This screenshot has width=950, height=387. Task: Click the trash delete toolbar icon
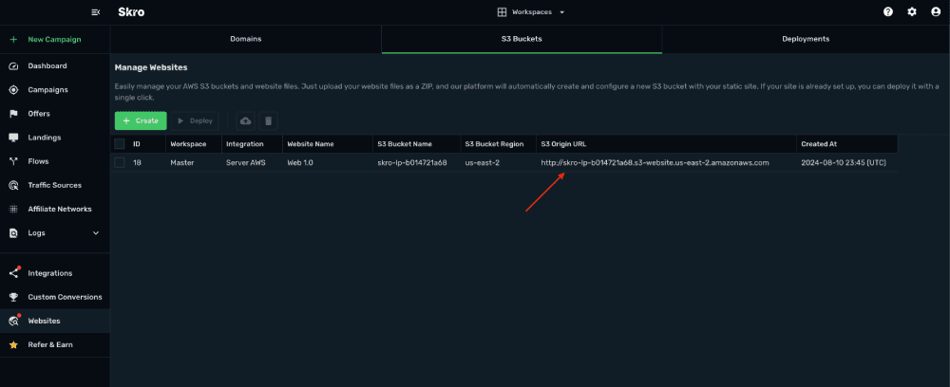269,121
